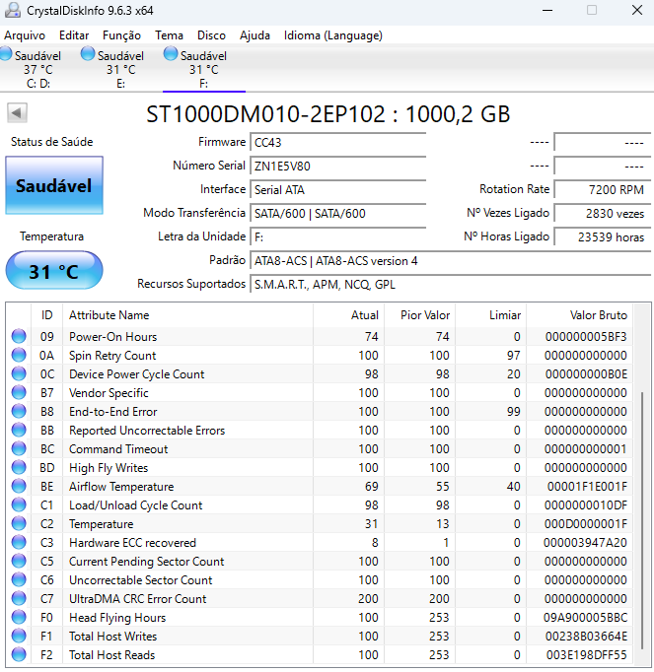Click the serial number field ZN1E5V80
Viewport: 654px width, 672px height.
(337, 166)
